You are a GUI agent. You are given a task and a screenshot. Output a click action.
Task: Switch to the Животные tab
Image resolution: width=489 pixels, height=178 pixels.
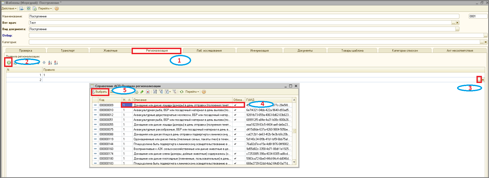coord(110,51)
